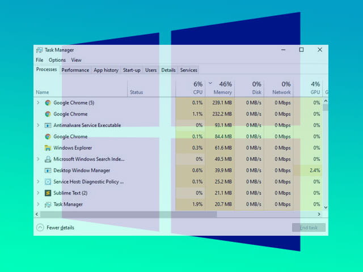Screen dimensions: 363x272
Task: Click the horizontal scrollbar left arrow
Action: point(37,214)
